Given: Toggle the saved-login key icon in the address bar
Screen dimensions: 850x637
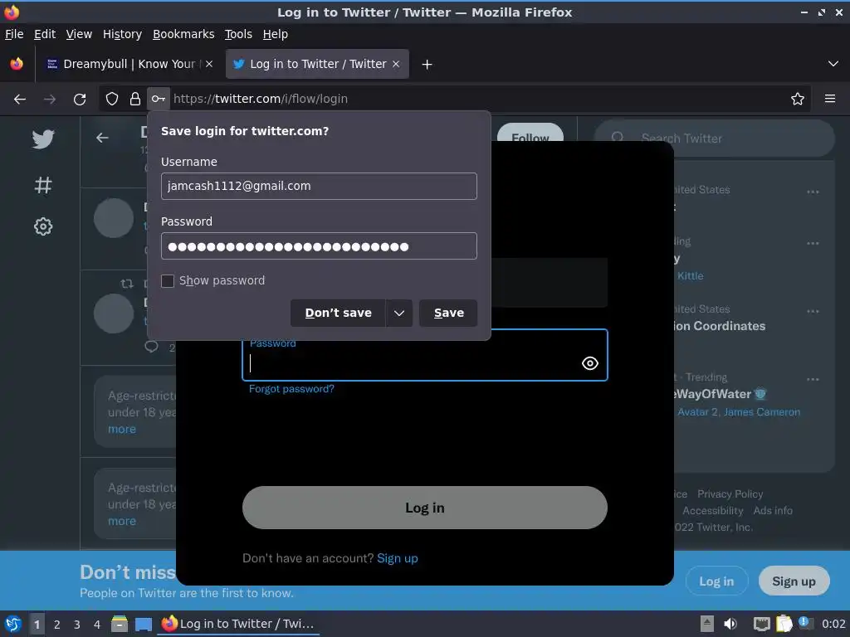Looking at the screenshot, I should click(x=159, y=99).
